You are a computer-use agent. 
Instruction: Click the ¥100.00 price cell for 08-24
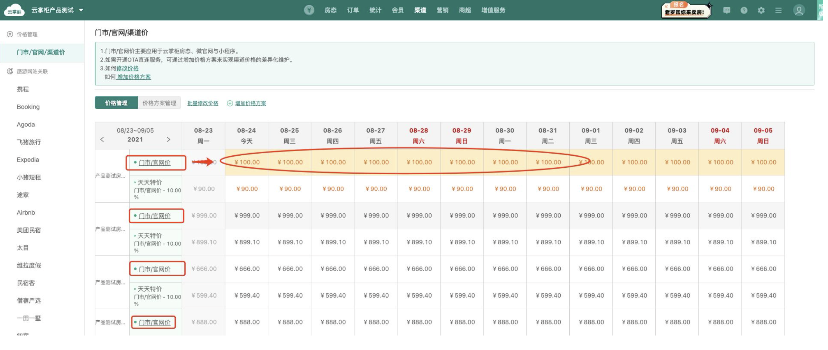[x=247, y=162]
